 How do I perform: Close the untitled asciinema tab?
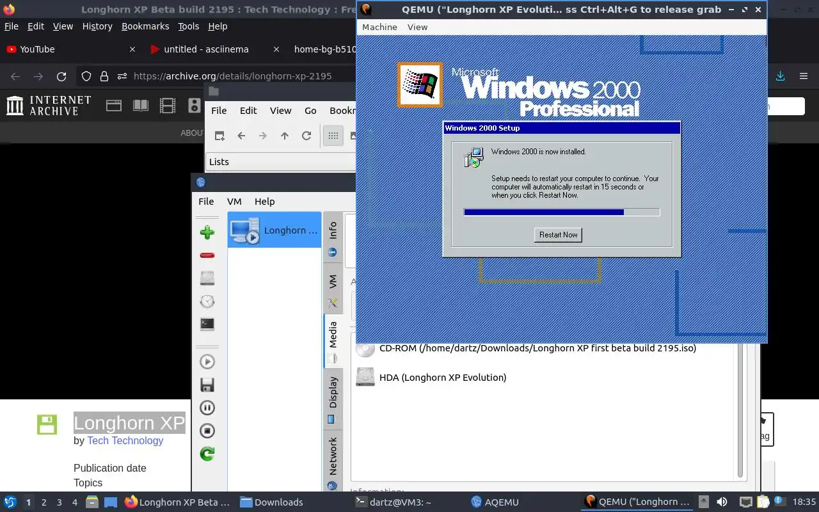tap(276, 49)
